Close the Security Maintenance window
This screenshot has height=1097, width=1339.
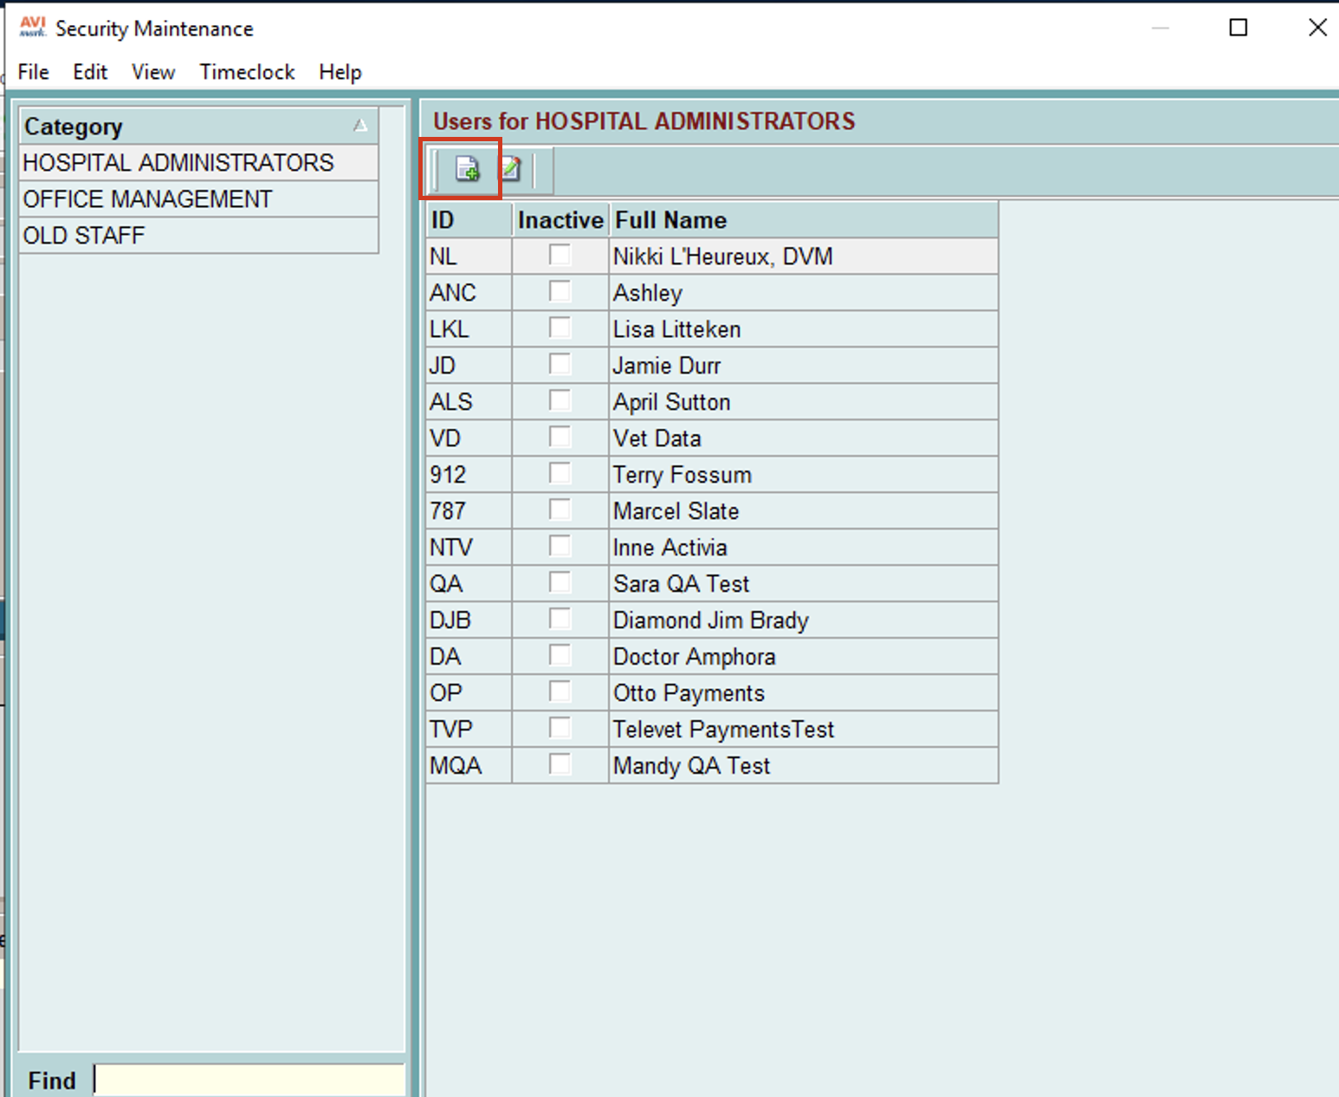click(x=1316, y=28)
